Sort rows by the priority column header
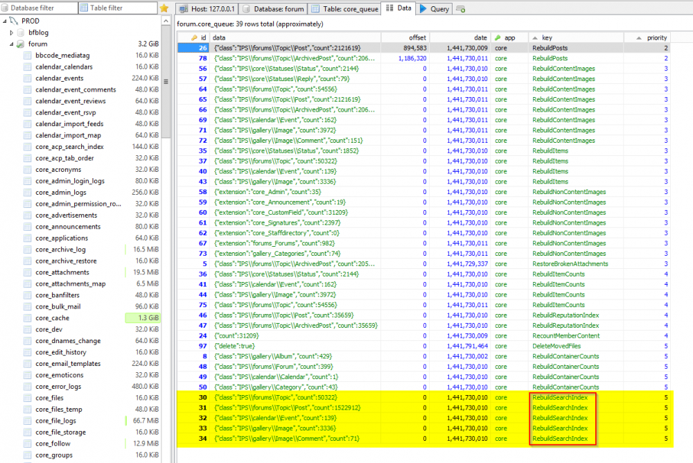Image resolution: width=693 pixels, height=463 pixels. [x=658, y=37]
